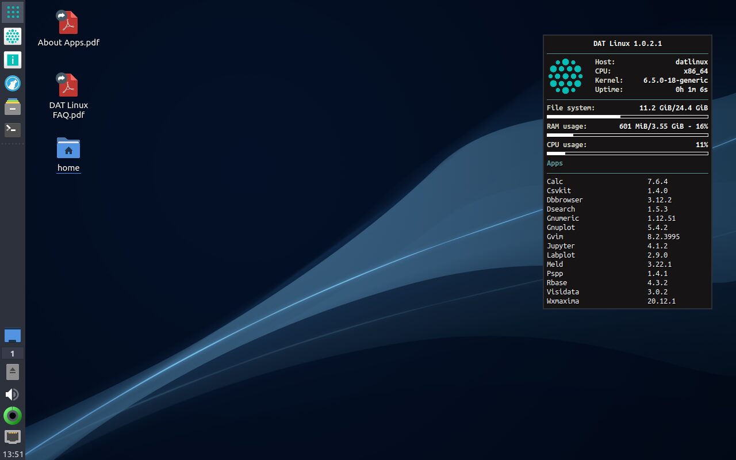
Task: Open the wired network connection icon
Action: pos(12,437)
